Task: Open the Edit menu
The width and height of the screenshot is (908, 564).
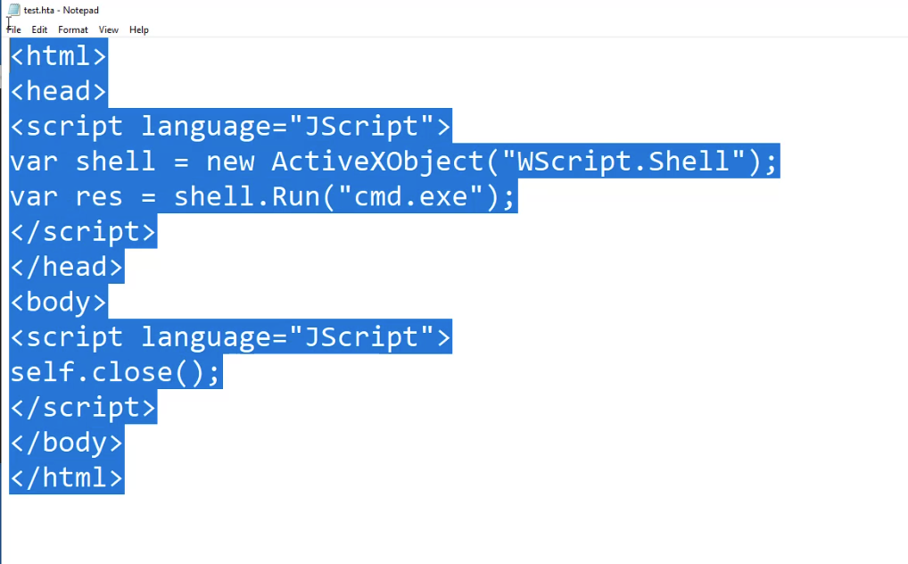Action: [39, 29]
